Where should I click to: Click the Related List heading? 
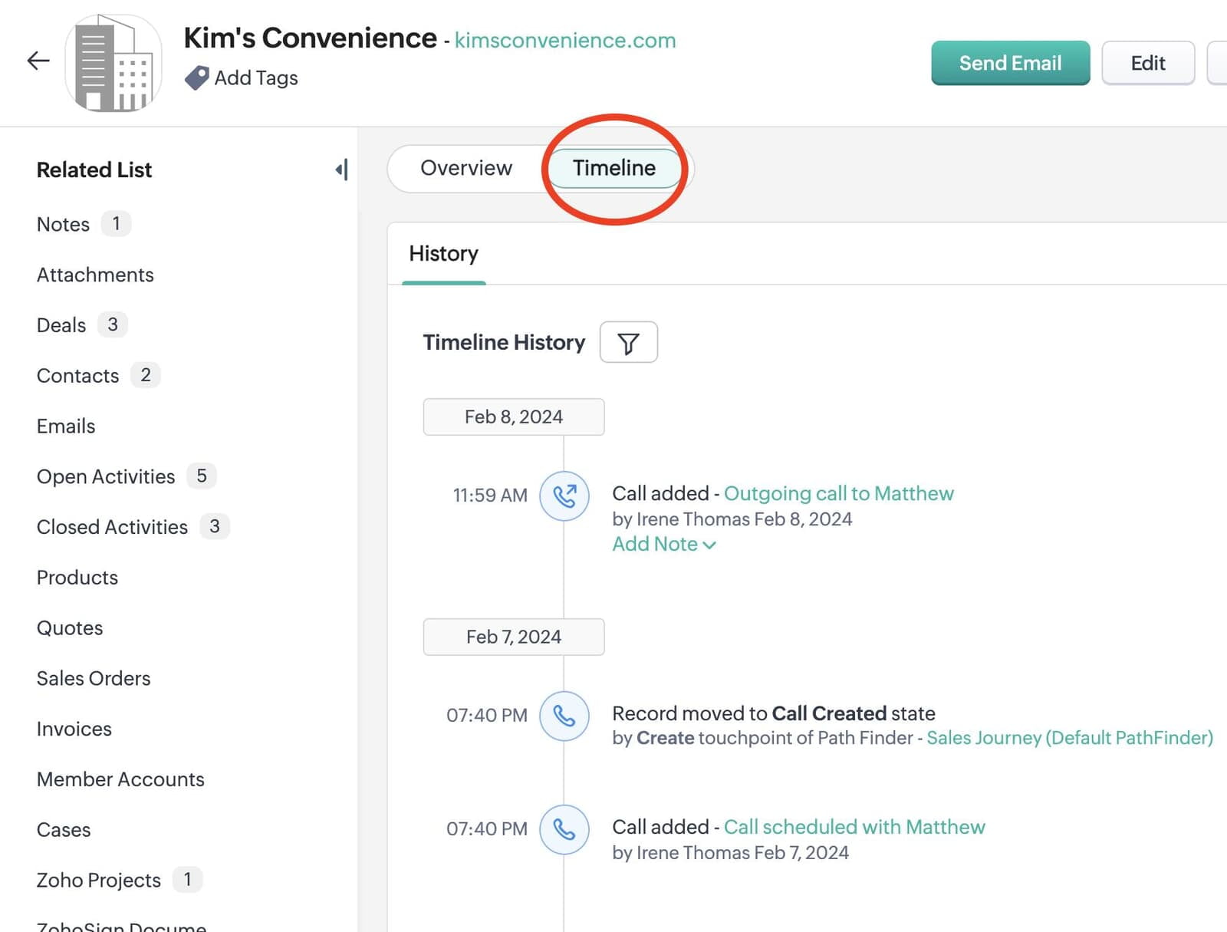94,170
